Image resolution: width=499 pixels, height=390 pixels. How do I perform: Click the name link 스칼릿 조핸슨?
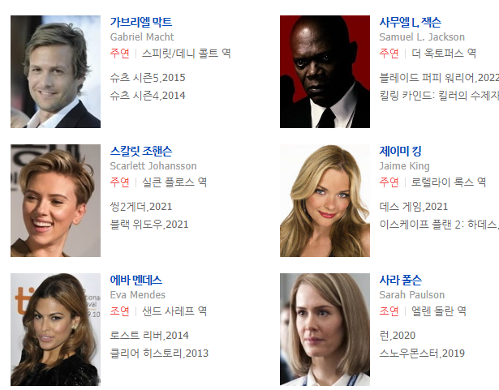click(141, 151)
